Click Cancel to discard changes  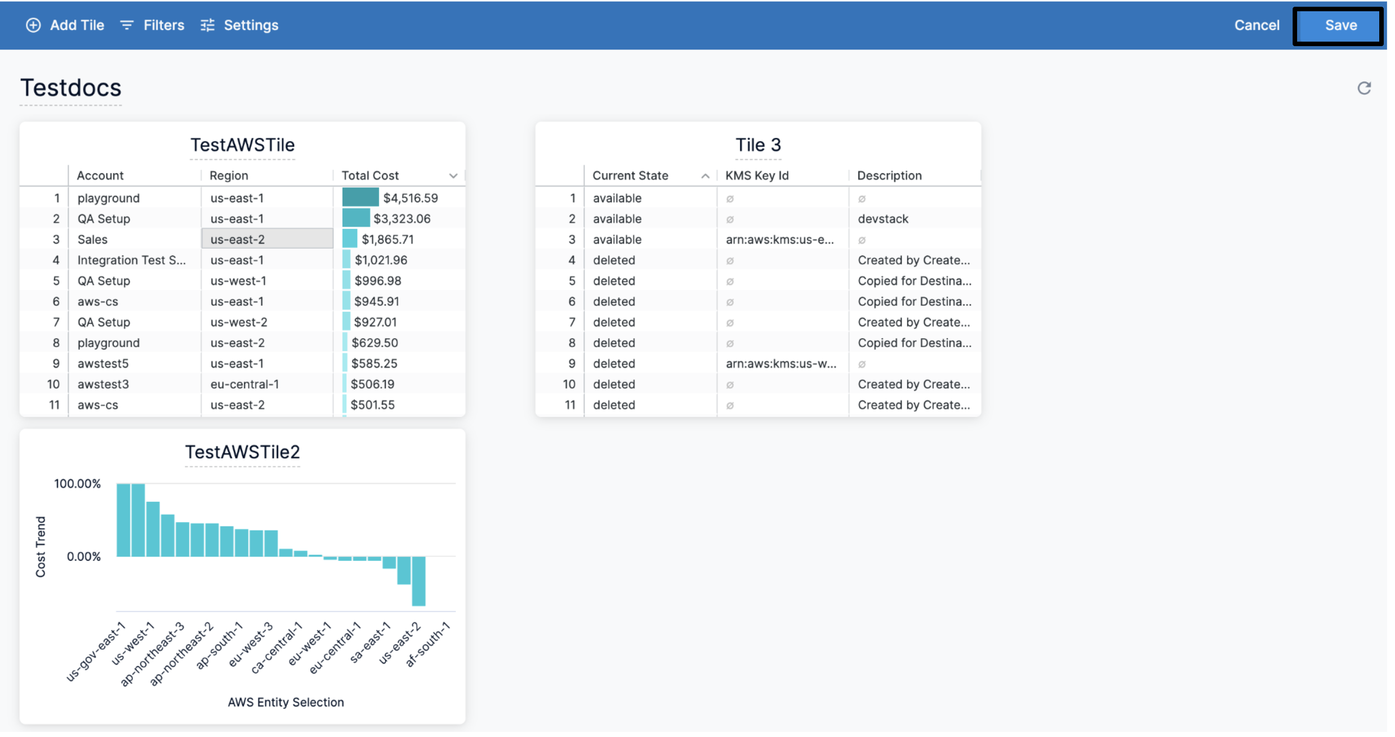coord(1257,25)
